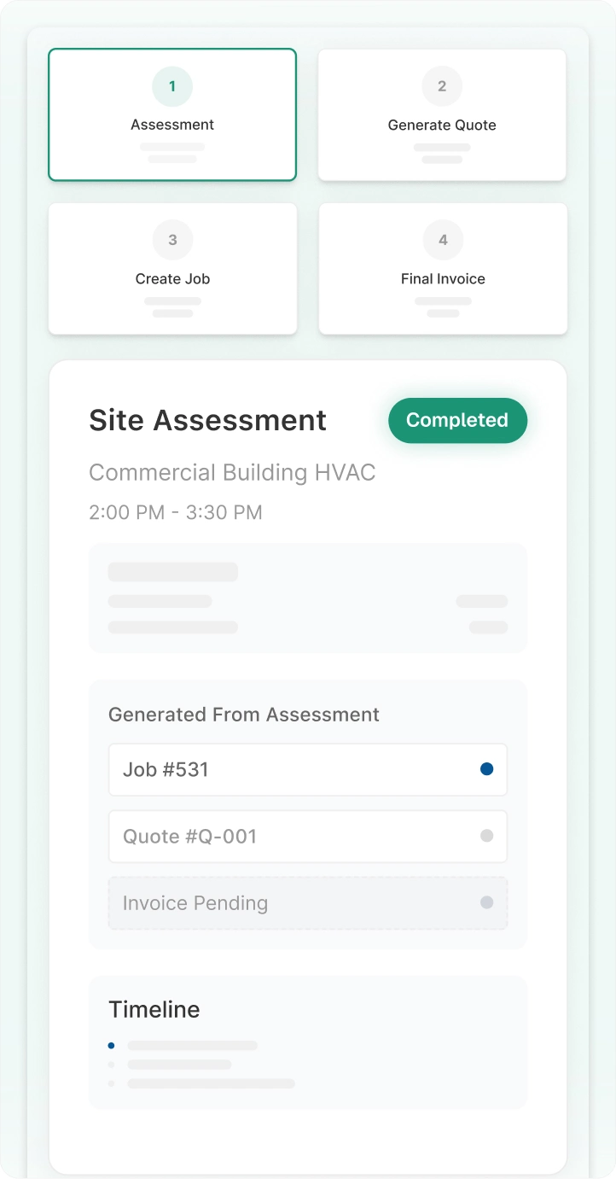616x1179 pixels.
Task: Click the Completed status badge
Action: pyautogui.click(x=457, y=420)
